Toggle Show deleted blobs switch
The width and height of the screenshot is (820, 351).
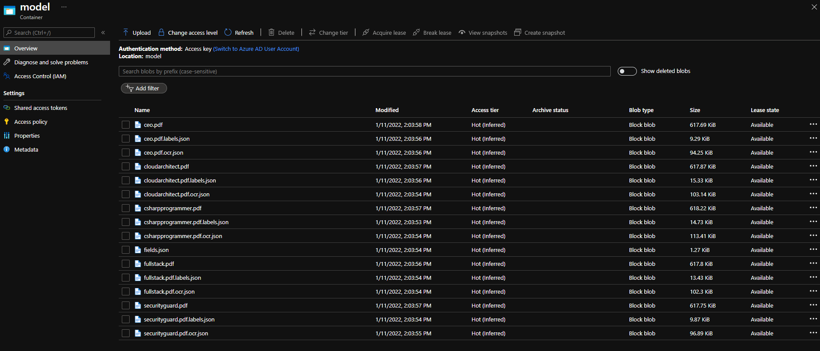(627, 71)
